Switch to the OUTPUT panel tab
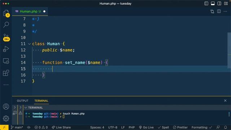The width and height of the screenshot is (231, 130). click(x=22, y=101)
